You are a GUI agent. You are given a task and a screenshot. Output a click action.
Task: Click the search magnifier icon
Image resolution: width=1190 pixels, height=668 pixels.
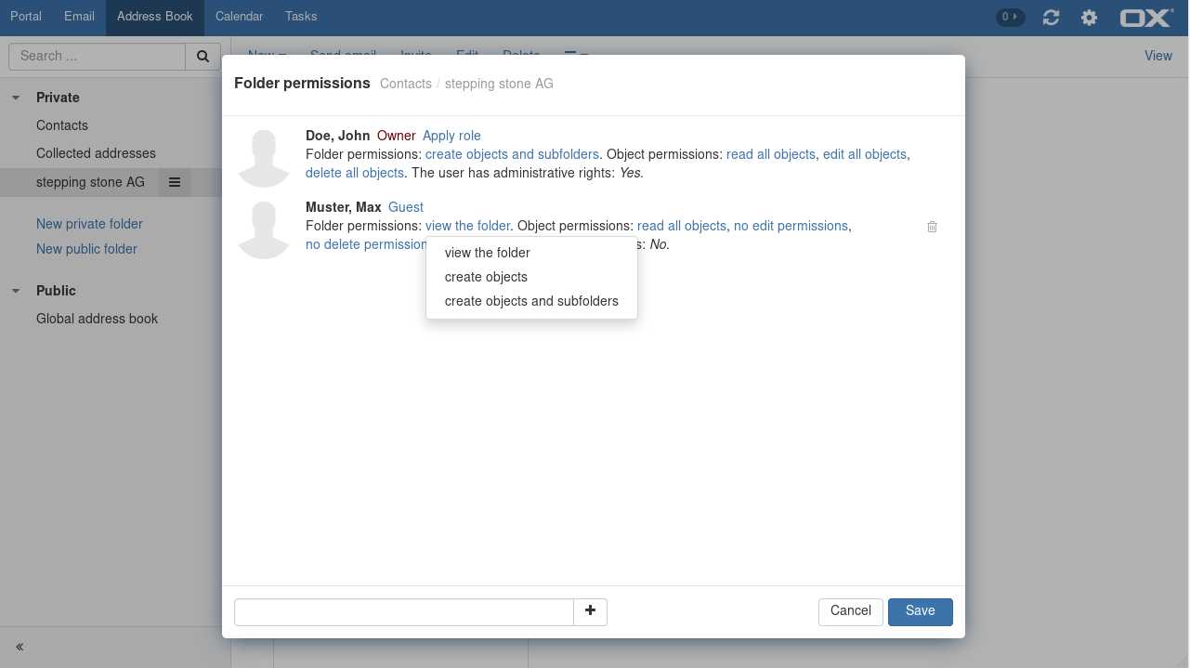click(203, 57)
